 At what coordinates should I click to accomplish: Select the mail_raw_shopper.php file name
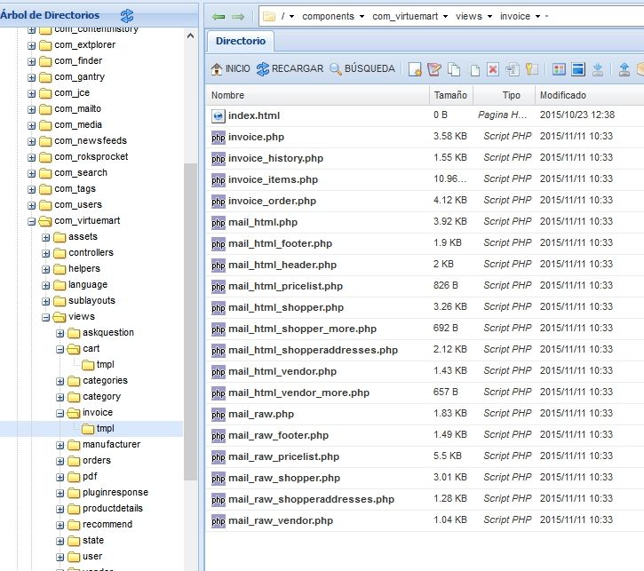(x=284, y=479)
